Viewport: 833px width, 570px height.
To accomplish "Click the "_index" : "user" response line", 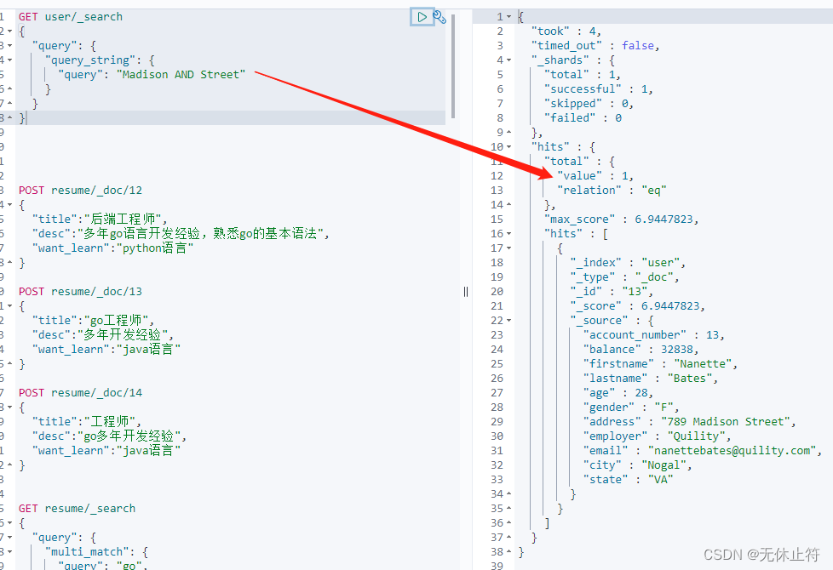I will coord(628,263).
